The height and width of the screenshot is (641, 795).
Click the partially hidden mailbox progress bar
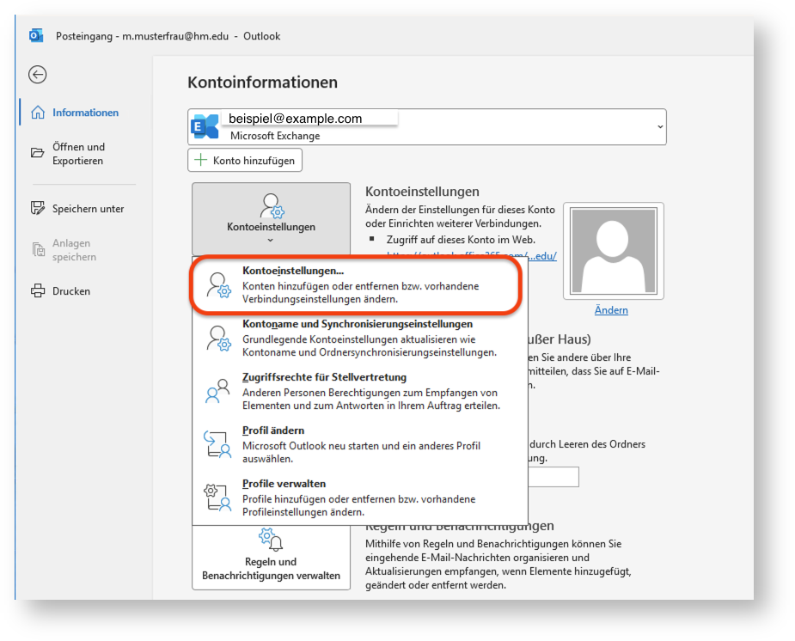[x=553, y=477]
